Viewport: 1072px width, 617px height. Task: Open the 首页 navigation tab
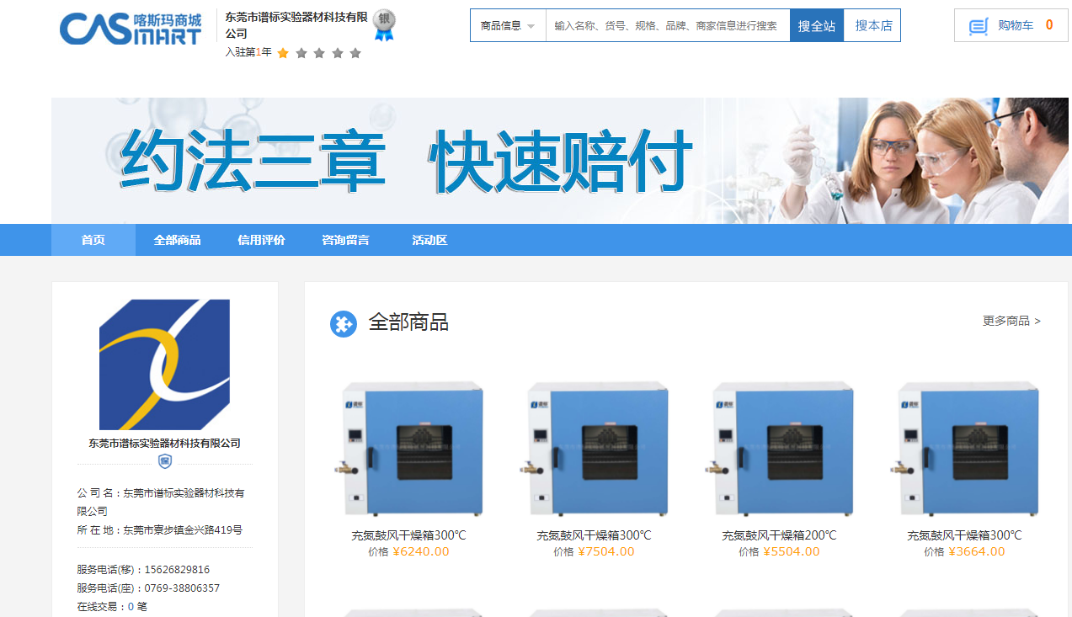click(93, 240)
